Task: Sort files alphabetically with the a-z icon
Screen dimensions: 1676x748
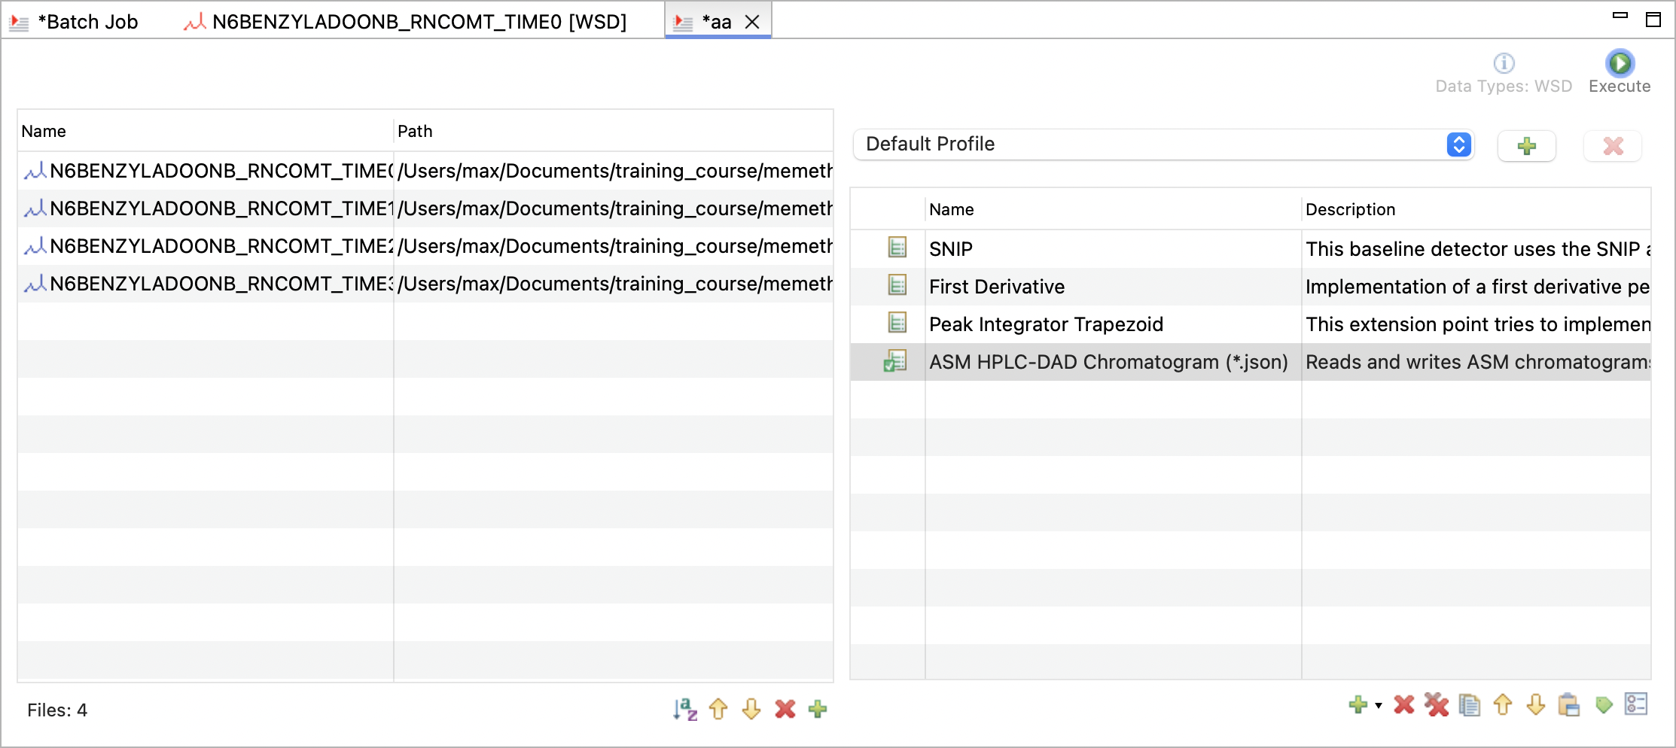Action: [x=685, y=709]
